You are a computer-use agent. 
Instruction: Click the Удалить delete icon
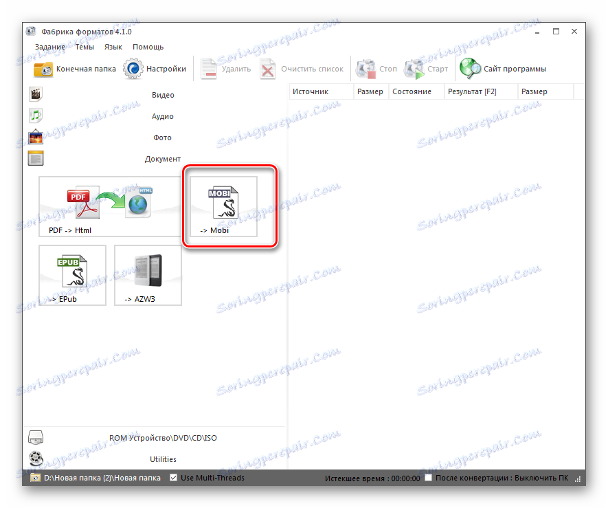tap(209, 69)
